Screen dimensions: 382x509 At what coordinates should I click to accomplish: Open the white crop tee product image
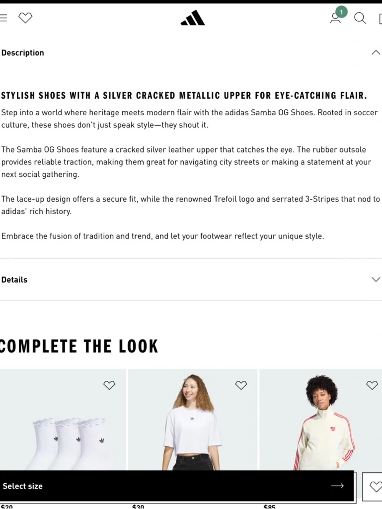point(193,420)
